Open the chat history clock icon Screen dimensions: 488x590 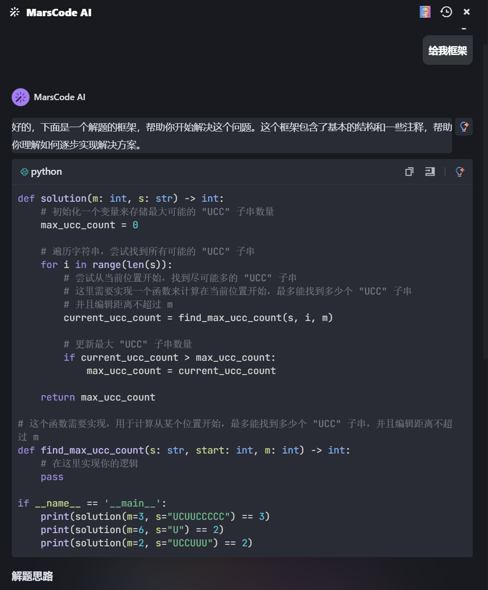click(x=446, y=12)
